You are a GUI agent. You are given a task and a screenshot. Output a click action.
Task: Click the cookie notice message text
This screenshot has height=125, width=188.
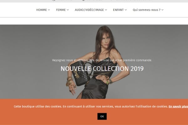[91, 107]
